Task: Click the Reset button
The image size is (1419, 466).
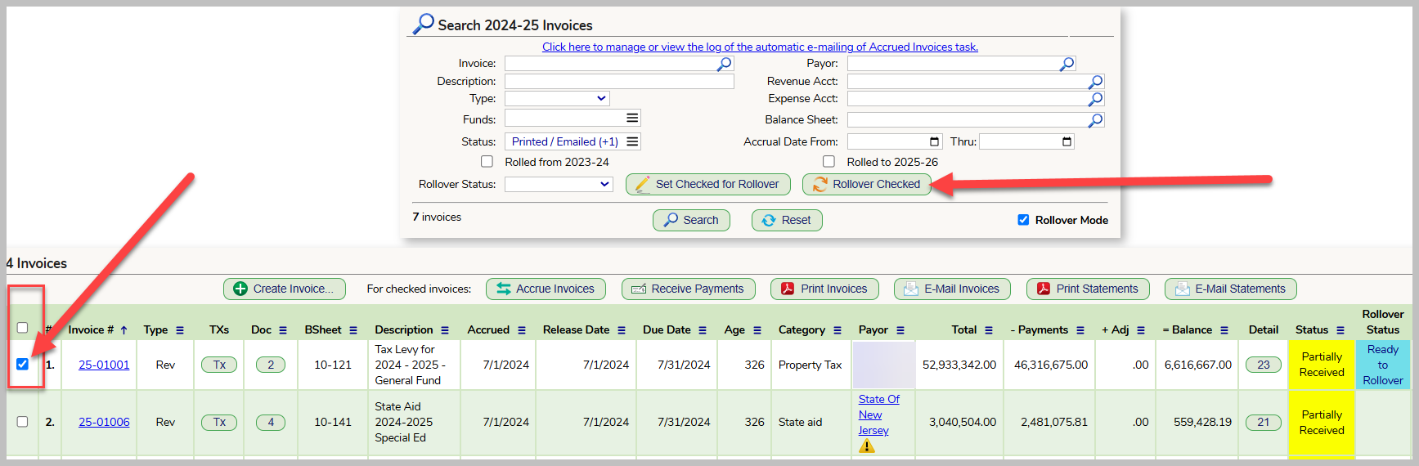Action: click(787, 220)
